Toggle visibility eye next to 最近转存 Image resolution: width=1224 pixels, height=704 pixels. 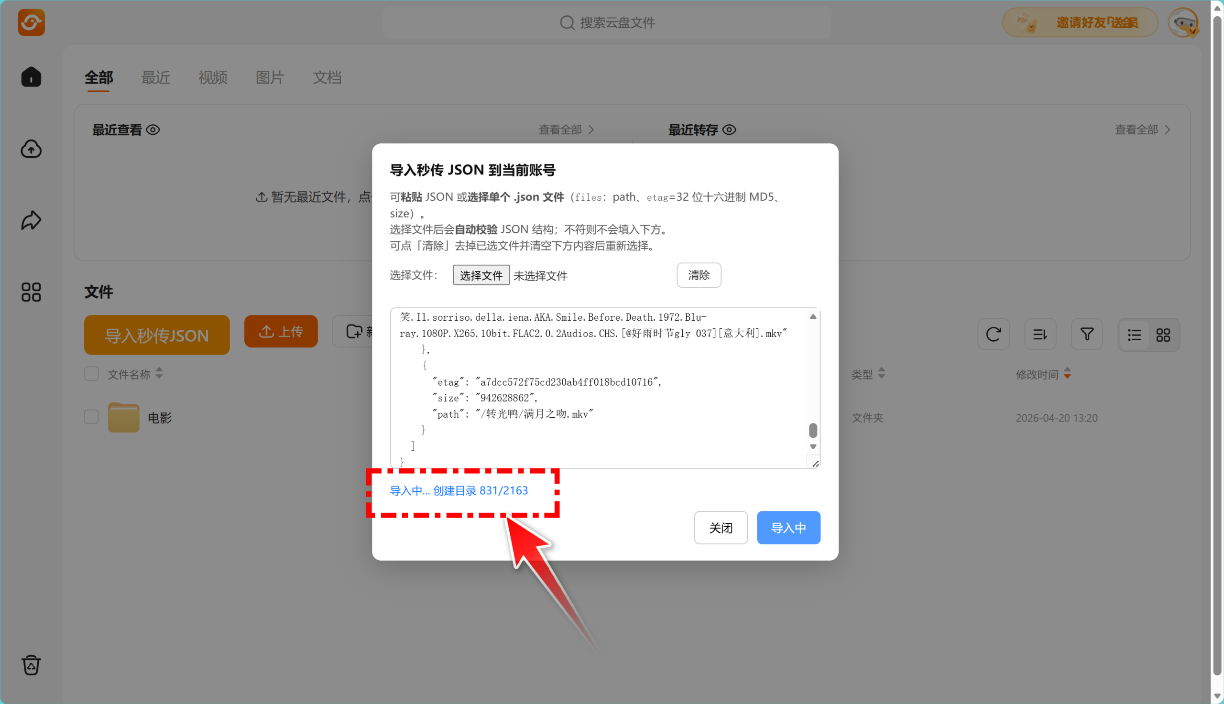[729, 130]
